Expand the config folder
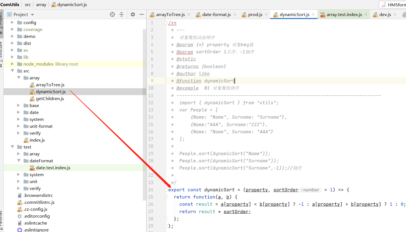 tap(12, 22)
